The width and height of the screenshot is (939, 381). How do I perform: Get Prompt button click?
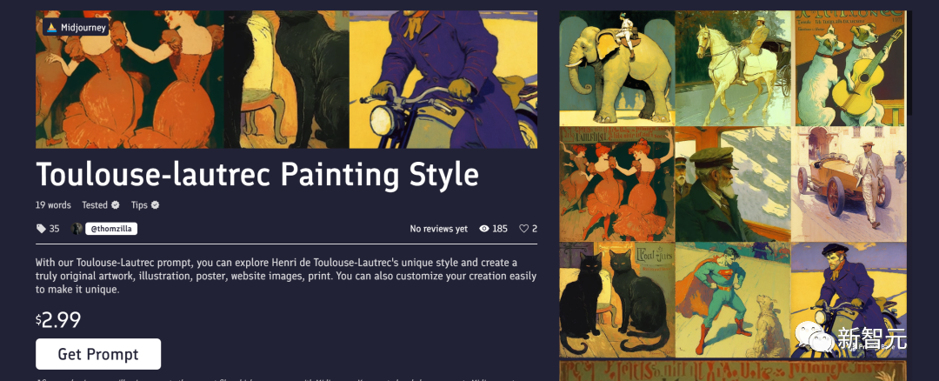[98, 354]
